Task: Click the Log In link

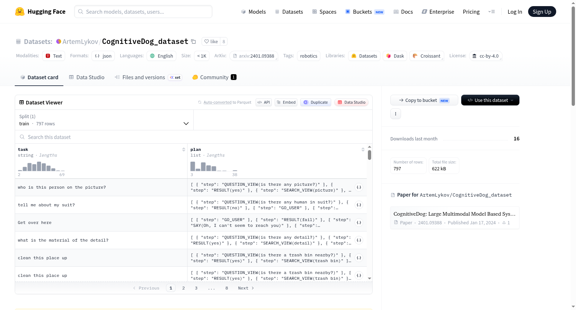Action: pyautogui.click(x=515, y=12)
